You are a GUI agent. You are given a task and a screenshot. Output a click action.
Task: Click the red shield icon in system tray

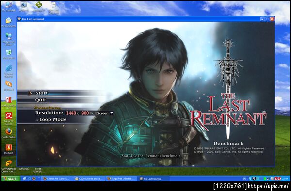coord(279,179)
